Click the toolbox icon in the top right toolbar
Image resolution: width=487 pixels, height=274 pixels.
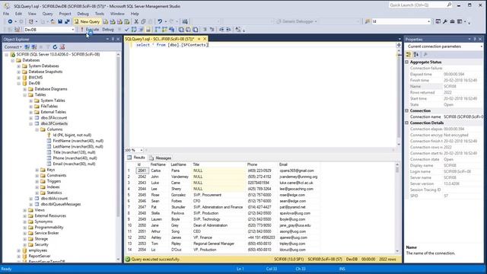pyautogui.click(x=452, y=21)
